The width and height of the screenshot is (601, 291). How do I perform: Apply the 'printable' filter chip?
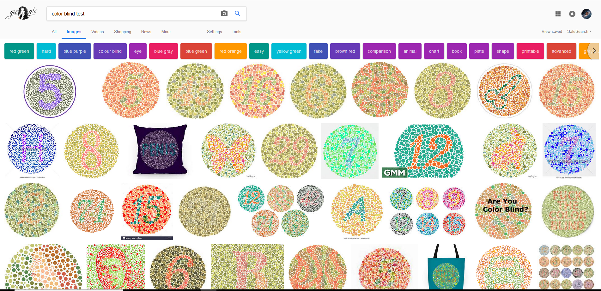[x=530, y=51]
